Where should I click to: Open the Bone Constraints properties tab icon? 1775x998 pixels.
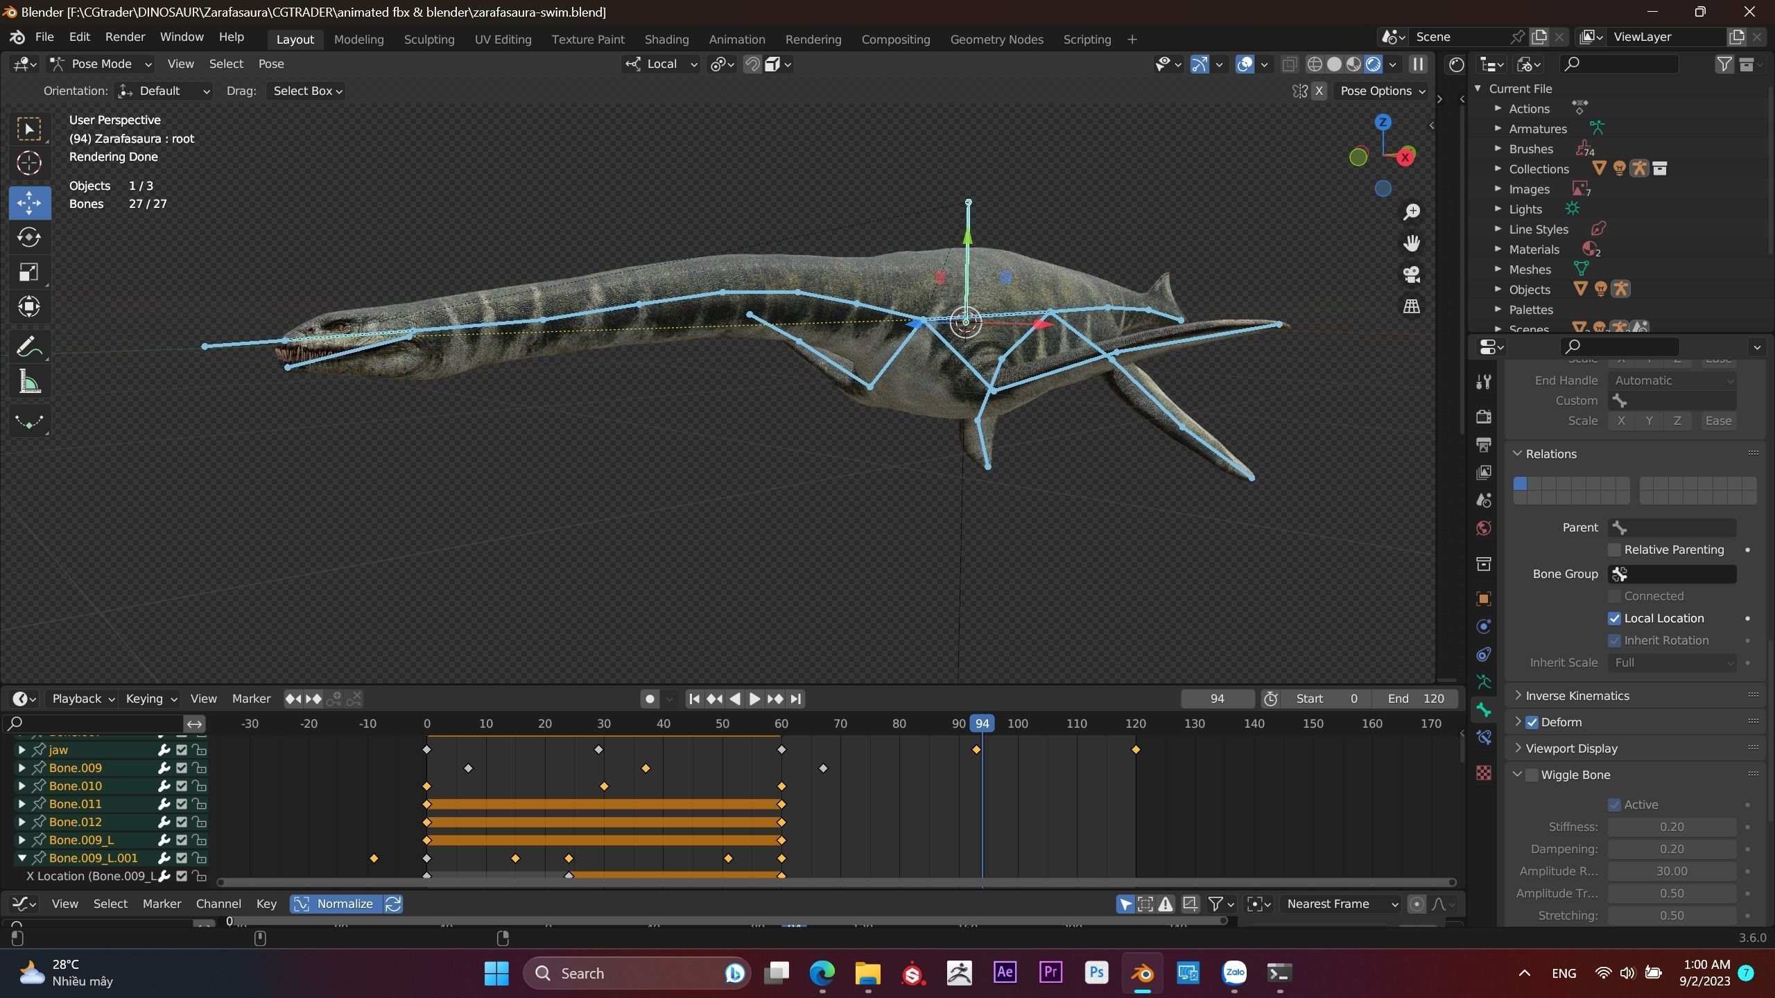click(x=1484, y=738)
